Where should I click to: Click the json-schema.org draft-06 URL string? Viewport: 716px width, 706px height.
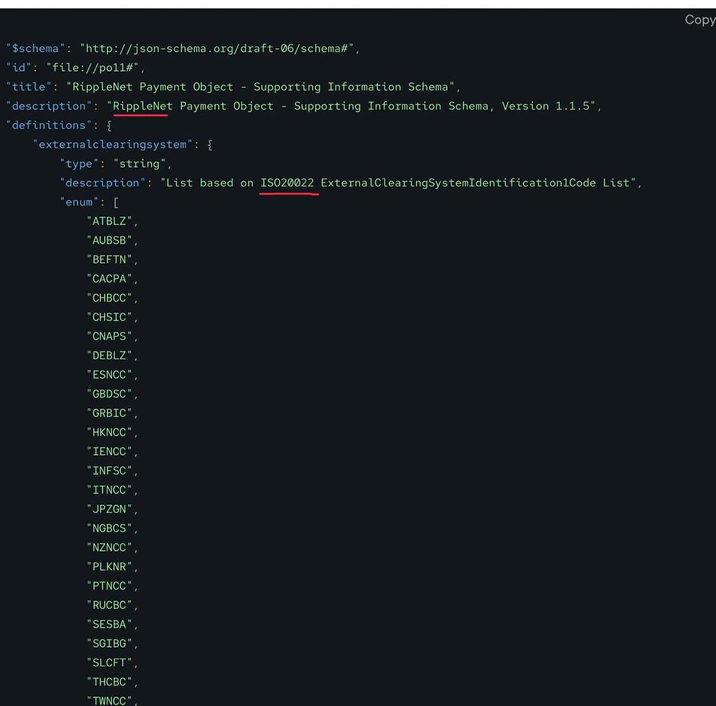point(217,48)
